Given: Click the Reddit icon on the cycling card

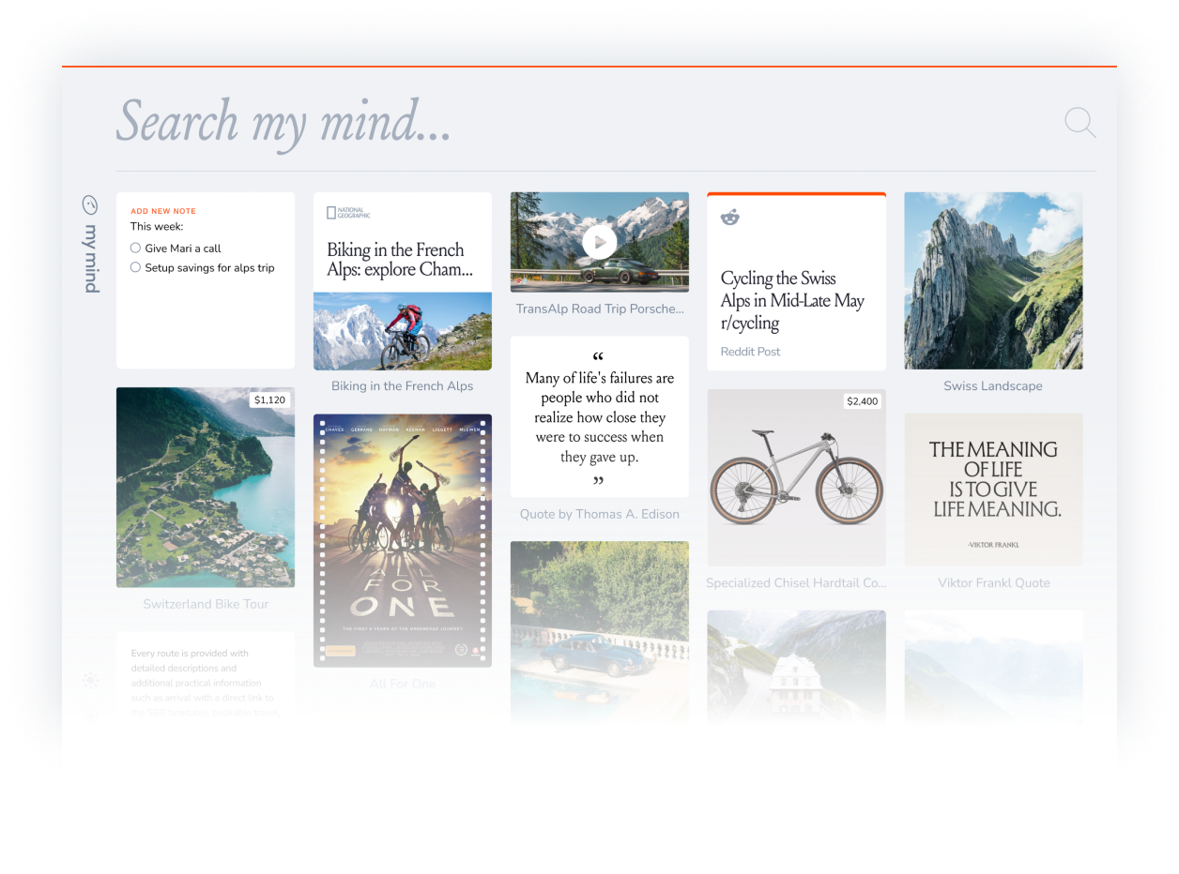Looking at the screenshot, I should point(729,218).
